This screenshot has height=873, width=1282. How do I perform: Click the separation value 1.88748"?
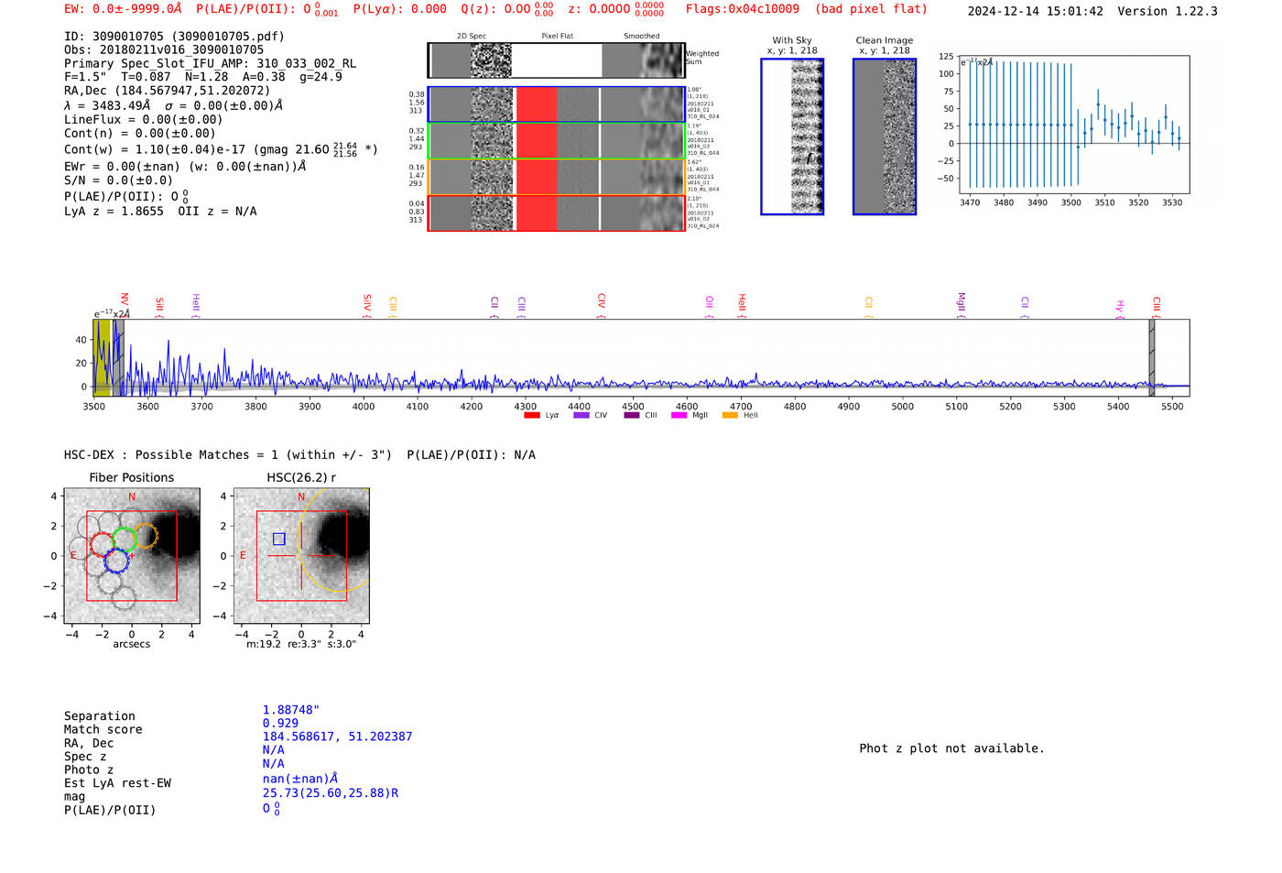pos(291,711)
